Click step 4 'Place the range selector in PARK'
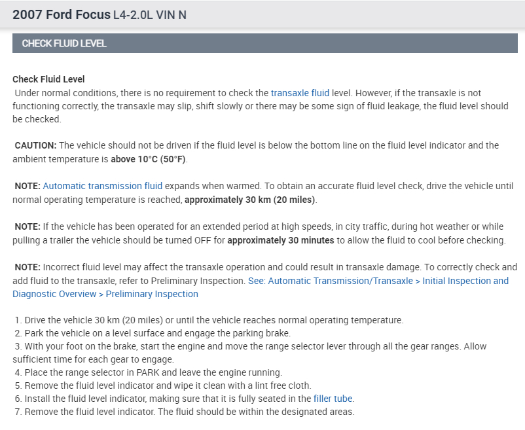Image resolution: width=525 pixels, height=430 pixels. pos(153,372)
